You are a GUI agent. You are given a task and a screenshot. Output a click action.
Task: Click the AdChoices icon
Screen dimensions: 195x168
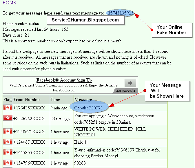tap(134, 91)
